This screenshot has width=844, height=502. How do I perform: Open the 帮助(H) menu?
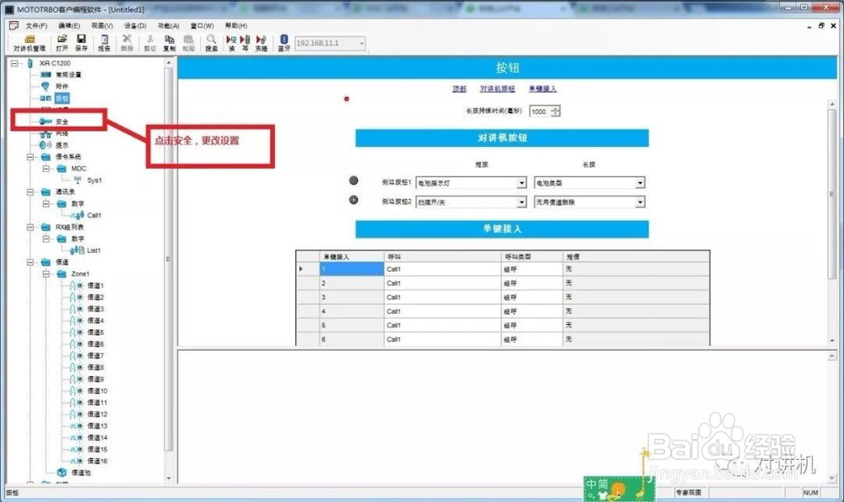pyautogui.click(x=236, y=26)
